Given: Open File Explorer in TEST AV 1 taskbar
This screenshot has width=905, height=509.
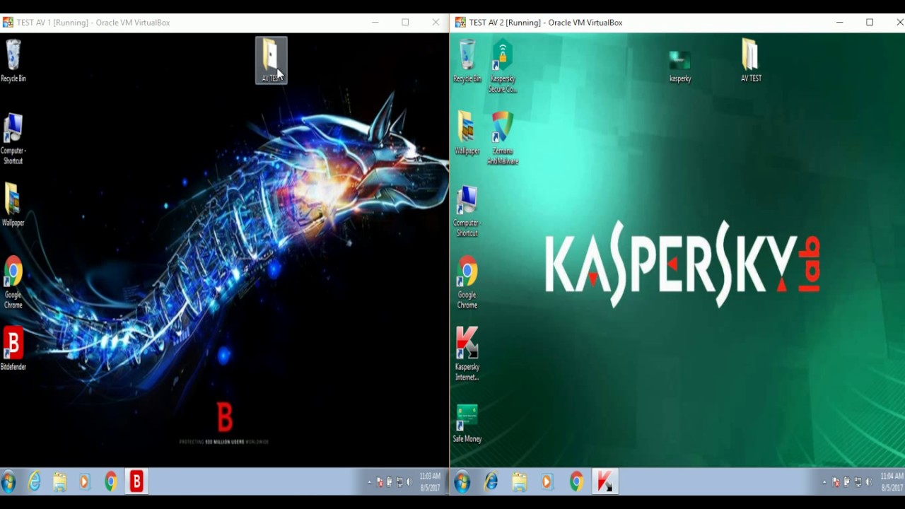Looking at the screenshot, I should (59, 482).
